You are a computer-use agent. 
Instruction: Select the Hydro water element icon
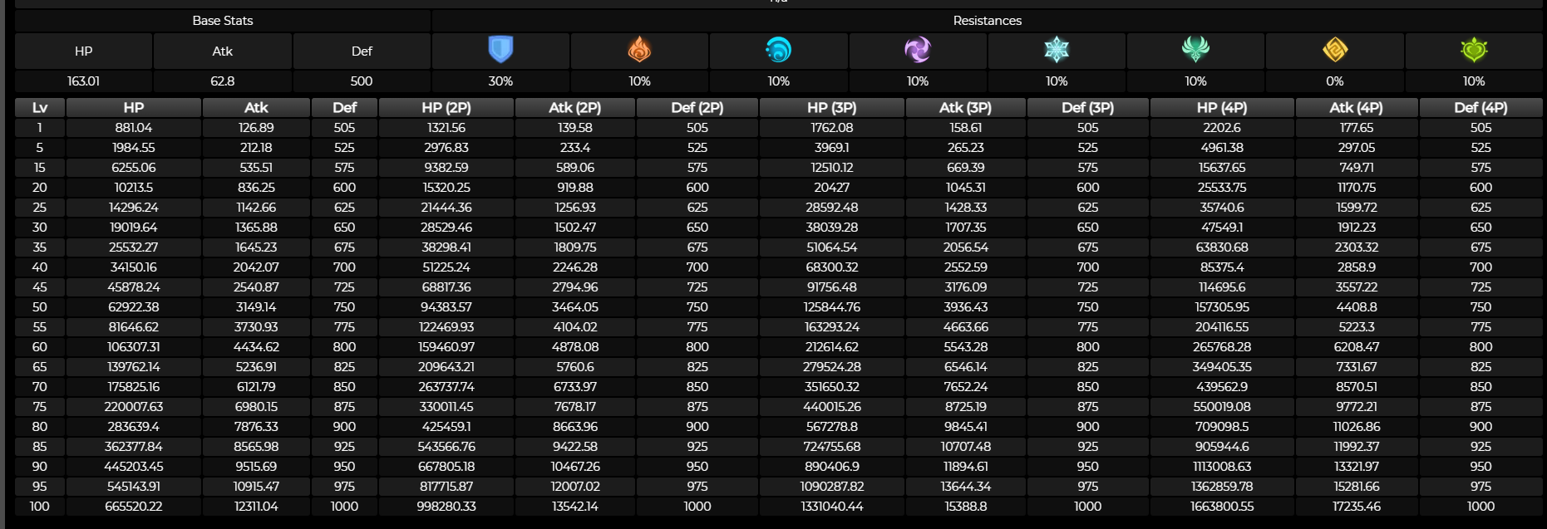[x=778, y=50]
